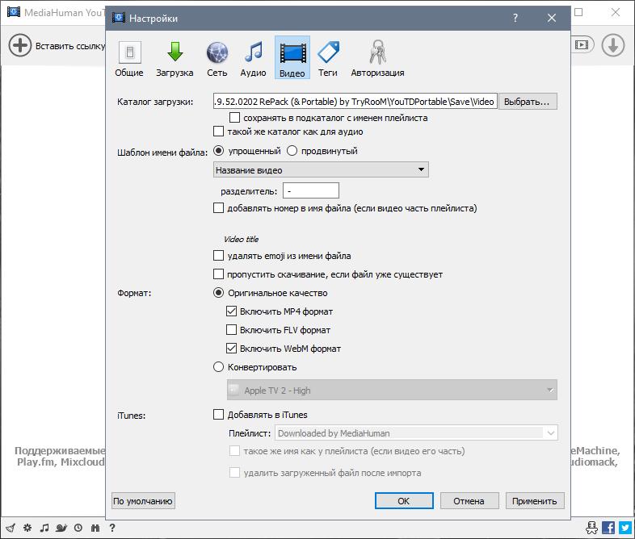Click the snail speed limit icon
The image size is (635, 539).
tap(61, 528)
